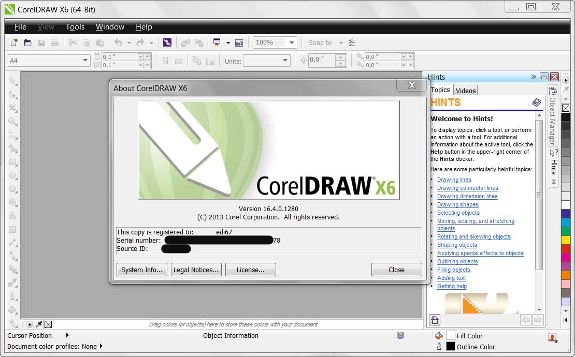Click the eyedropper icon in document palette
The image size is (575, 357).
39,324
